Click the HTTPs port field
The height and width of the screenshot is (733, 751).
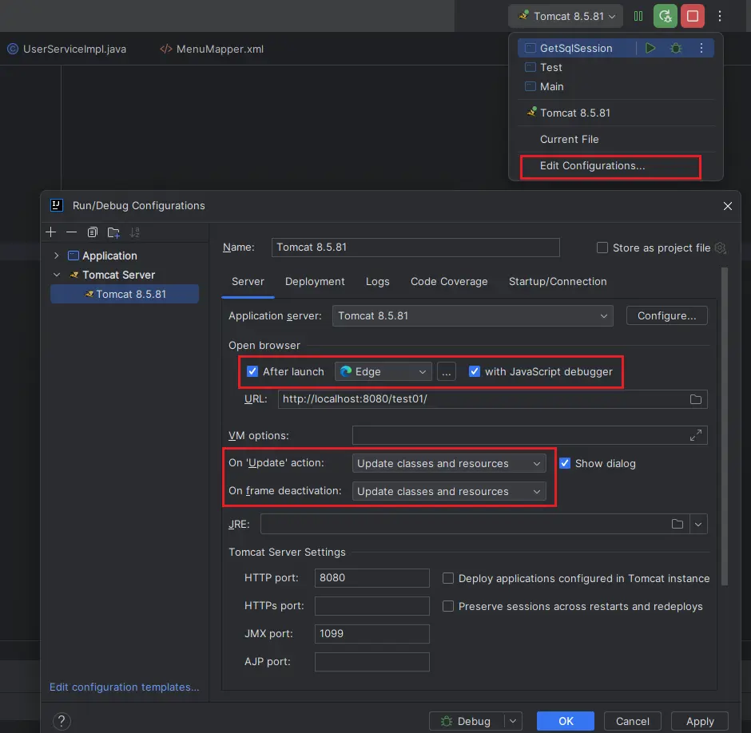[372, 606]
